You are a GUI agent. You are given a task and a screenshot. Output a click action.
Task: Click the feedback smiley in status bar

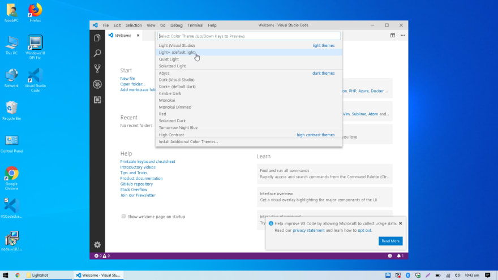click(x=390, y=256)
